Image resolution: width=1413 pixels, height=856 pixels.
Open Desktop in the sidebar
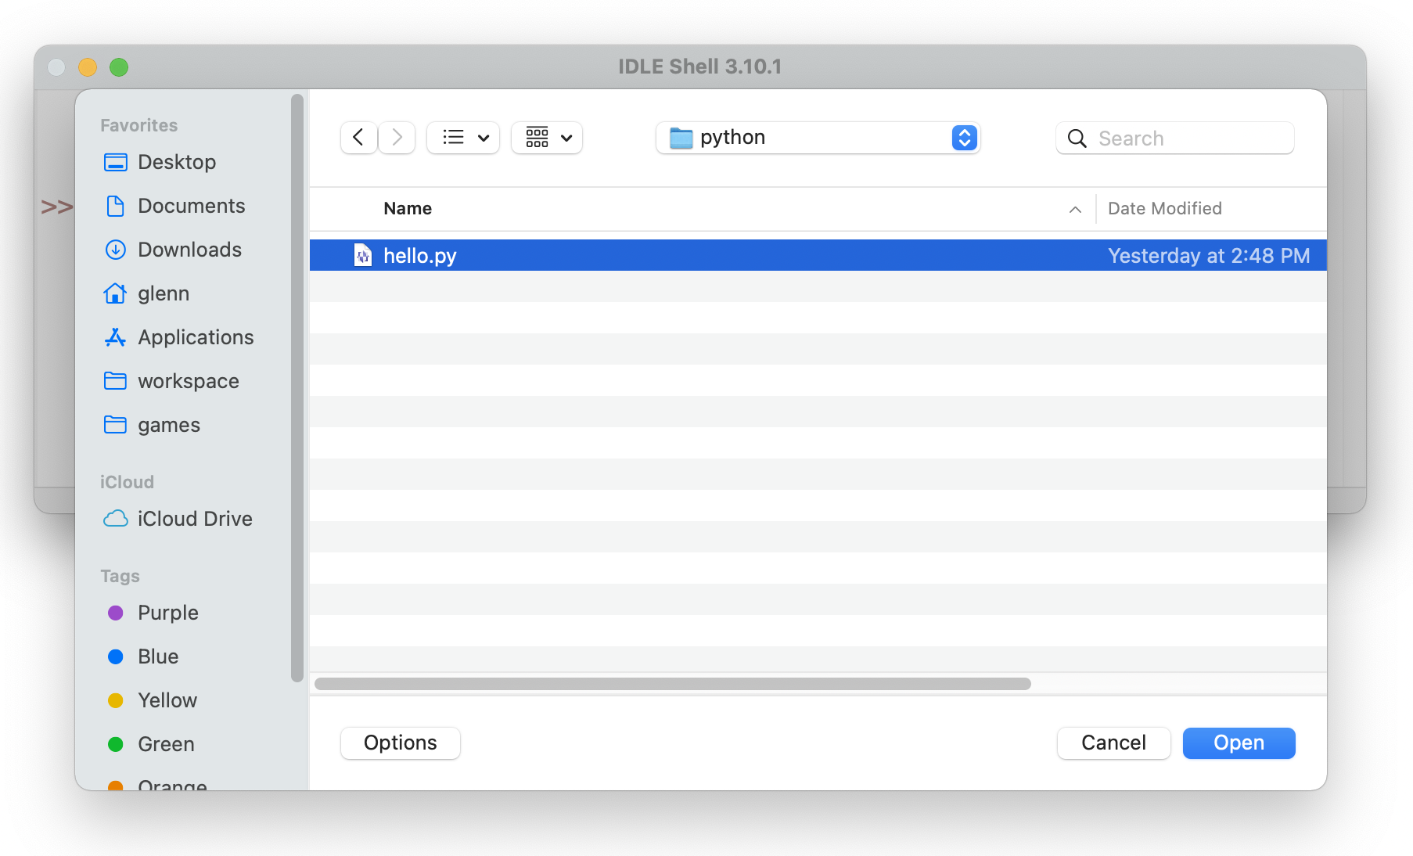point(177,162)
